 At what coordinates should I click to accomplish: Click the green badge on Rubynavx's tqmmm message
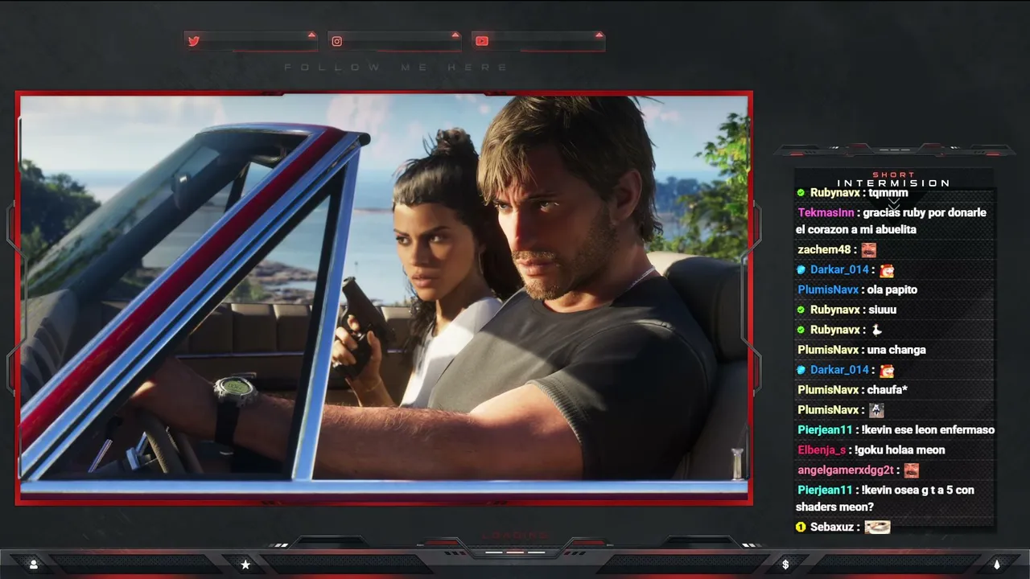coord(801,193)
